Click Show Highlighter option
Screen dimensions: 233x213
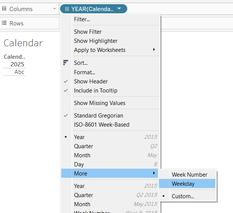pos(96,41)
